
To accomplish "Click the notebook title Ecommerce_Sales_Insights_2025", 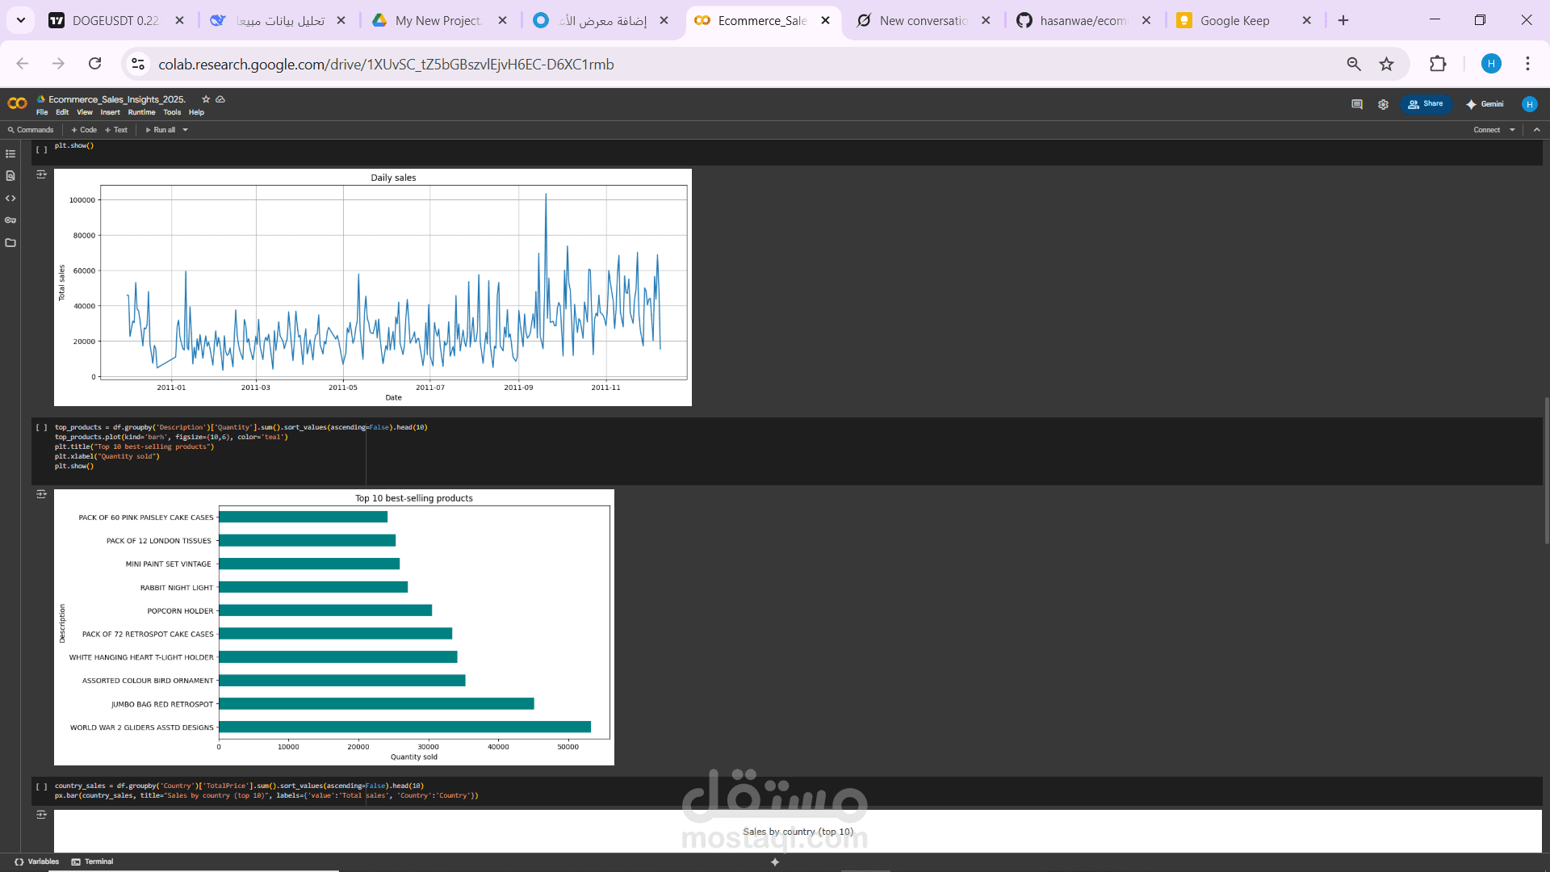I will pyautogui.click(x=117, y=100).
